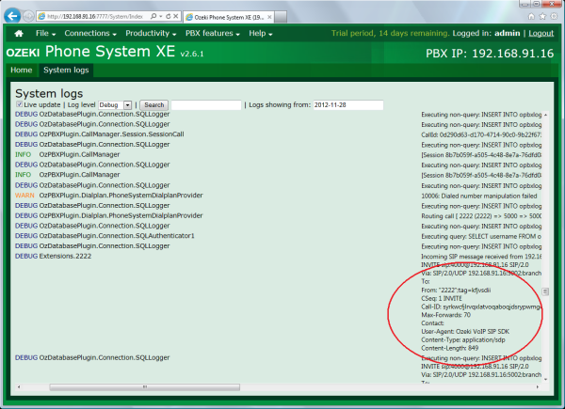
Task: Click the 'User-Agent: Ozeki VoIP SIP SDK' line
Action: pyautogui.click(x=465, y=332)
